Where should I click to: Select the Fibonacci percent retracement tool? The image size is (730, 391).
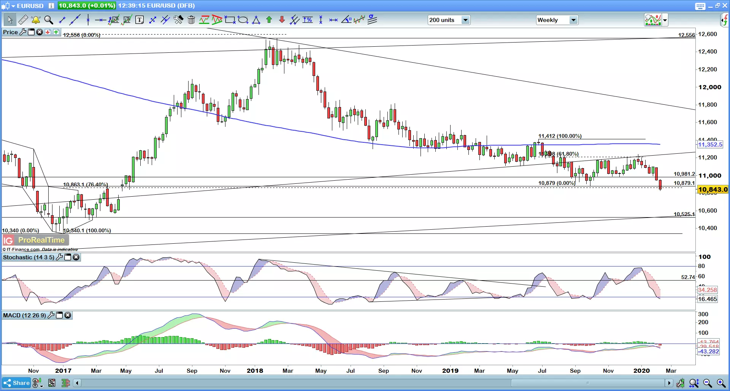[308, 20]
